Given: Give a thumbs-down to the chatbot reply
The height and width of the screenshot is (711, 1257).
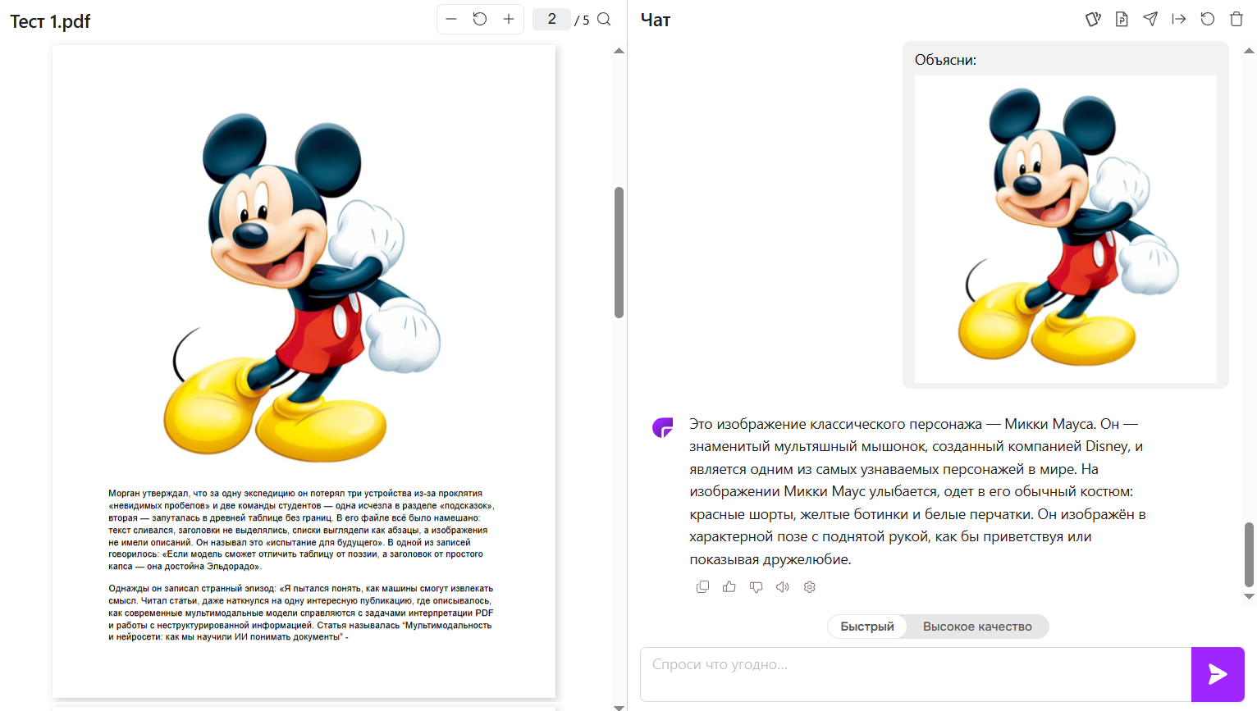Looking at the screenshot, I should tap(756, 586).
